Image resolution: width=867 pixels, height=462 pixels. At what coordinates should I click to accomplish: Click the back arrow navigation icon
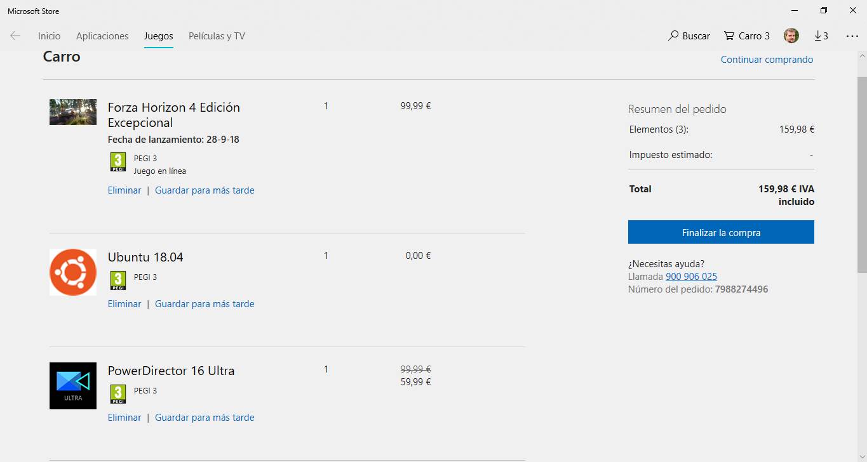click(15, 36)
